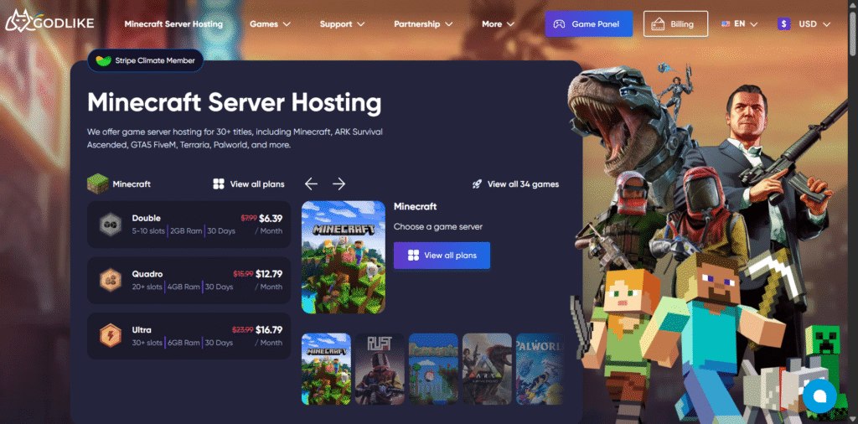Select the ARK game thumbnail
This screenshot has width=858, height=424.
[487, 369]
